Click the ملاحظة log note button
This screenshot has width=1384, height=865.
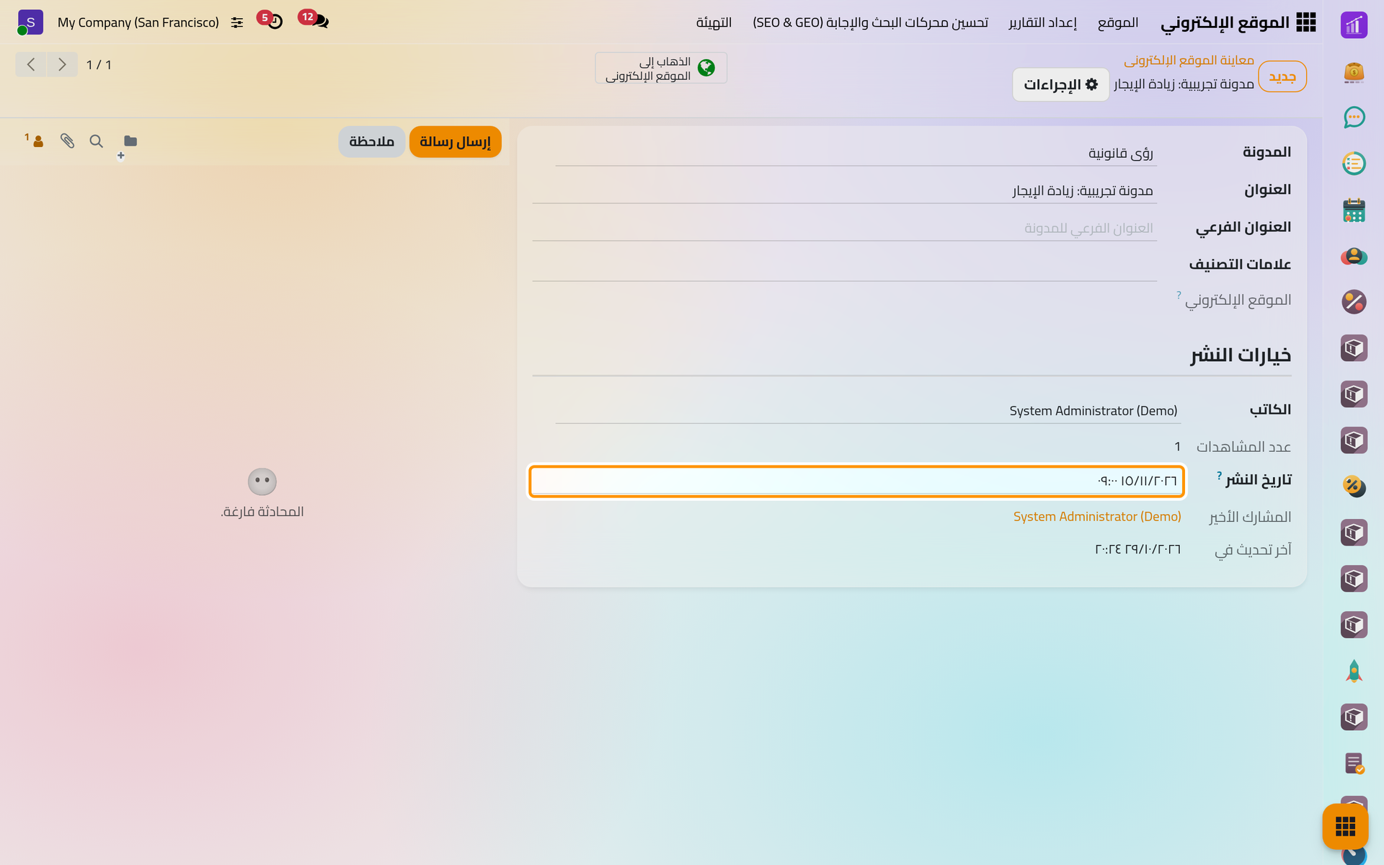pyautogui.click(x=371, y=141)
